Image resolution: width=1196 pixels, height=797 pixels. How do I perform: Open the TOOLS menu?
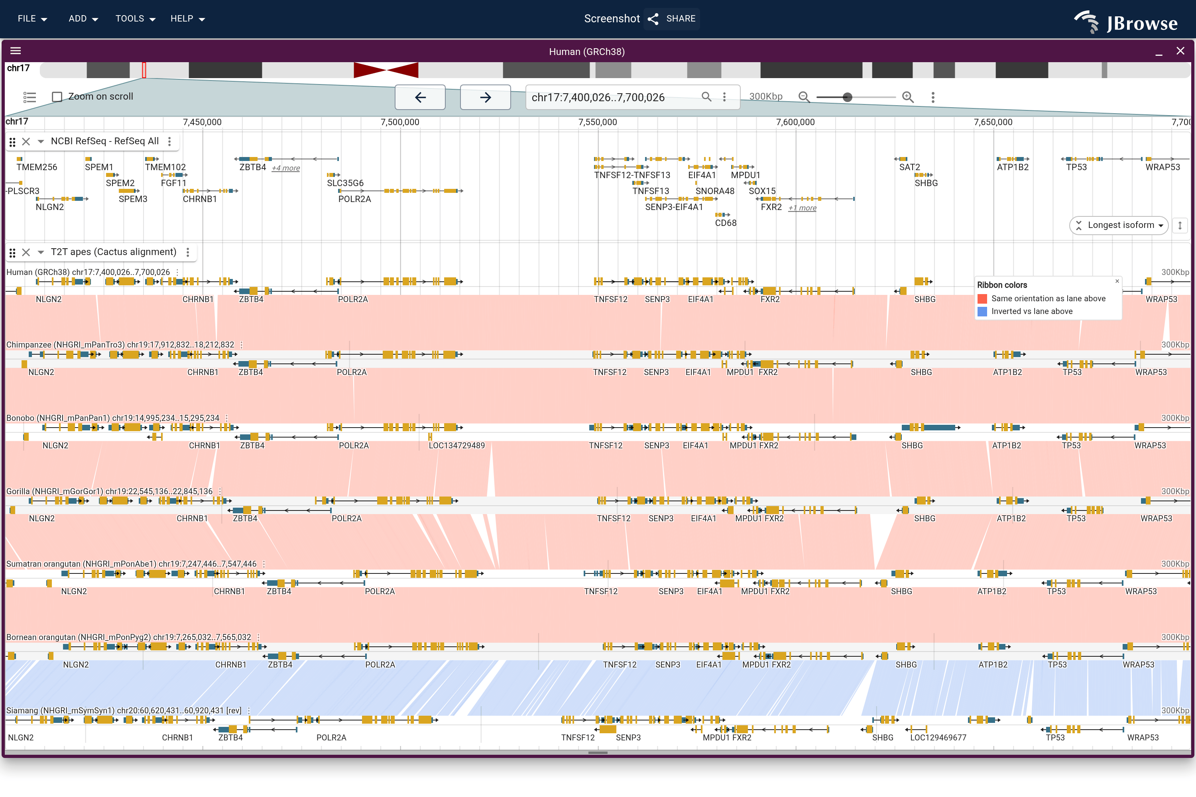[x=135, y=19]
